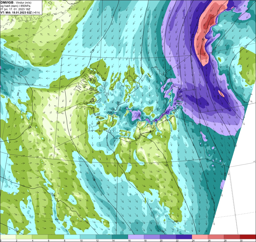Click the 20–22 m/s purple legend swatch
This screenshot has height=242, width=256.
(x=168, y=237)
